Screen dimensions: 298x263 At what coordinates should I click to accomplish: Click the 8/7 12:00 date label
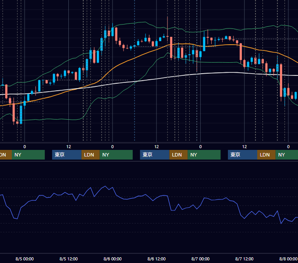click(245, 259)
